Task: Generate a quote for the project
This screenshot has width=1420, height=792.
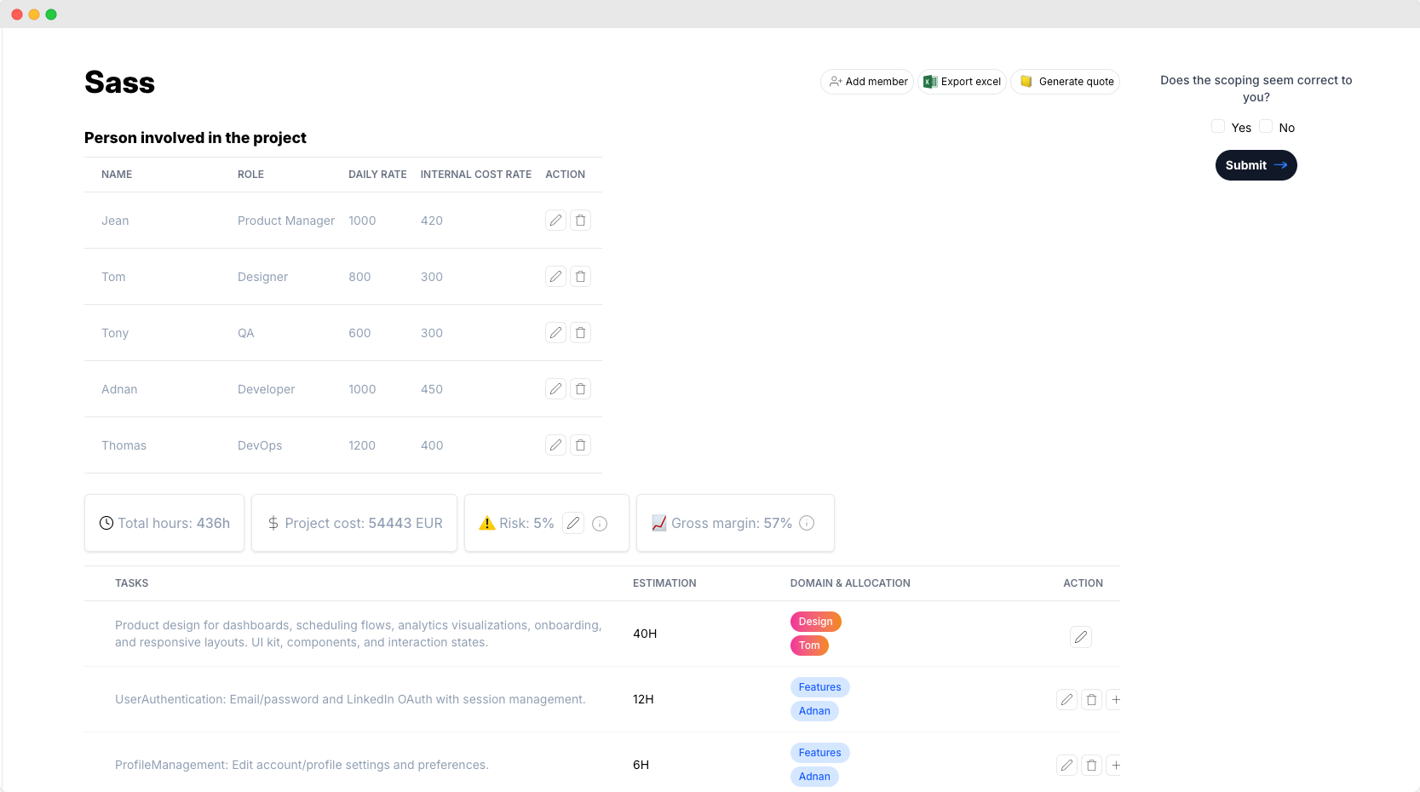Action: tap(1066, 82)
